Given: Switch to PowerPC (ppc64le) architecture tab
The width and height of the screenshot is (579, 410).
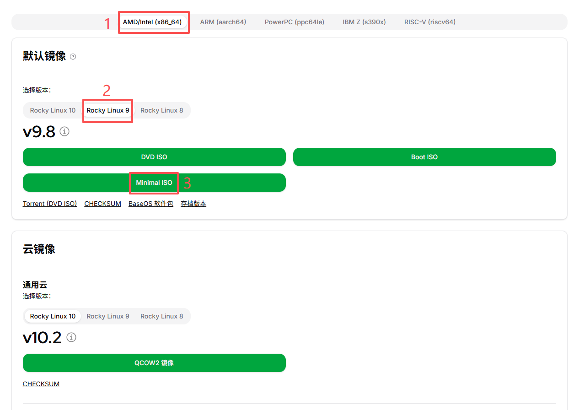Looking at the screenshot, I should point(295,22).
